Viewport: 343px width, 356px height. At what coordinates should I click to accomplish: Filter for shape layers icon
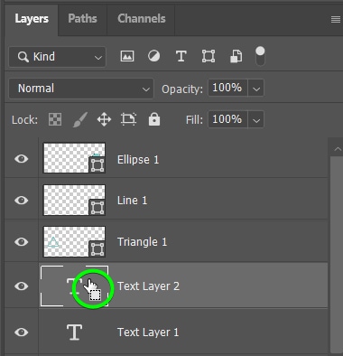[x=209, y=56]
